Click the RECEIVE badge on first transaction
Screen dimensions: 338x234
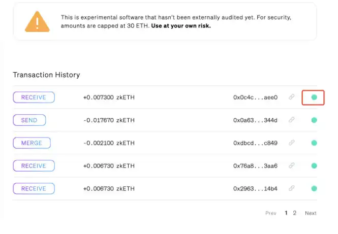click(x=34, y=97)
